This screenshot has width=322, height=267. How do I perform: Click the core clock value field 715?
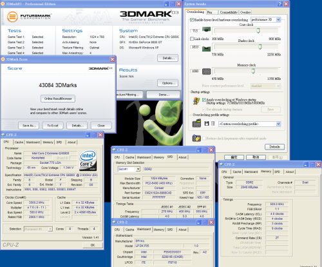195,31
